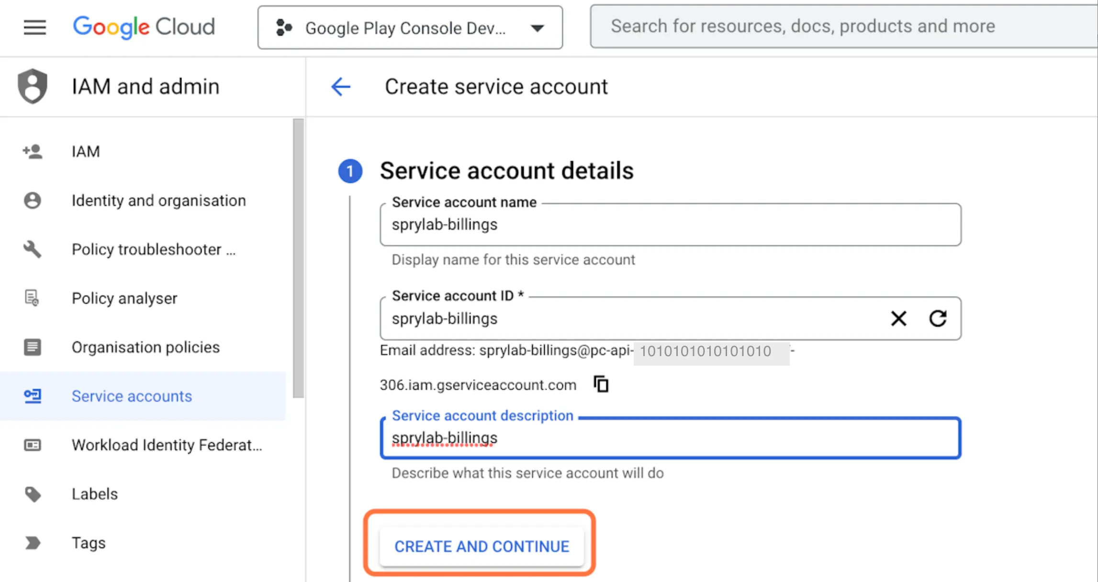Click the Labels tag icon
Viewport: 1098px width, 582px height.
point(33,494)
